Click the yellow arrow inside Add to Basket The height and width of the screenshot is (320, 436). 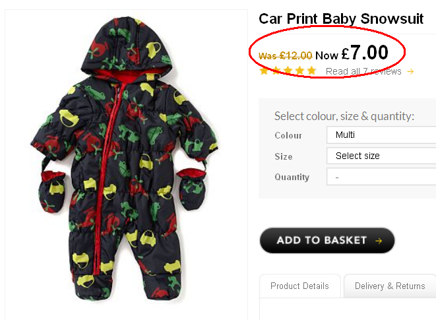(x=379, y=241)
